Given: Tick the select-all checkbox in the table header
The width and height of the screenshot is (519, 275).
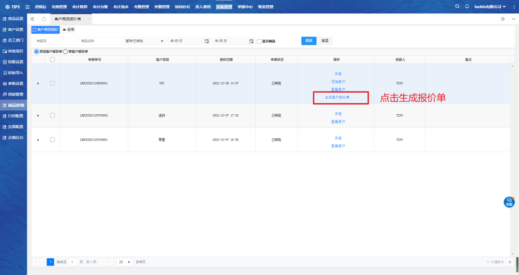Looking at the screenshot, I should [x=52, y=60].
